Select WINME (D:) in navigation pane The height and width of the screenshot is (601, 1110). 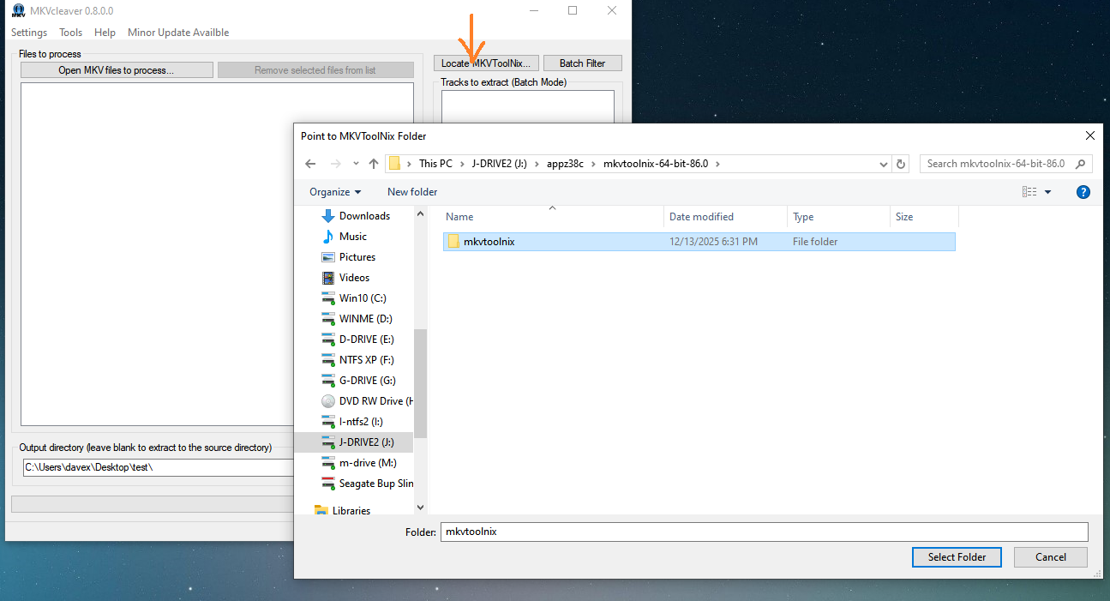click(x=366, y=319)
